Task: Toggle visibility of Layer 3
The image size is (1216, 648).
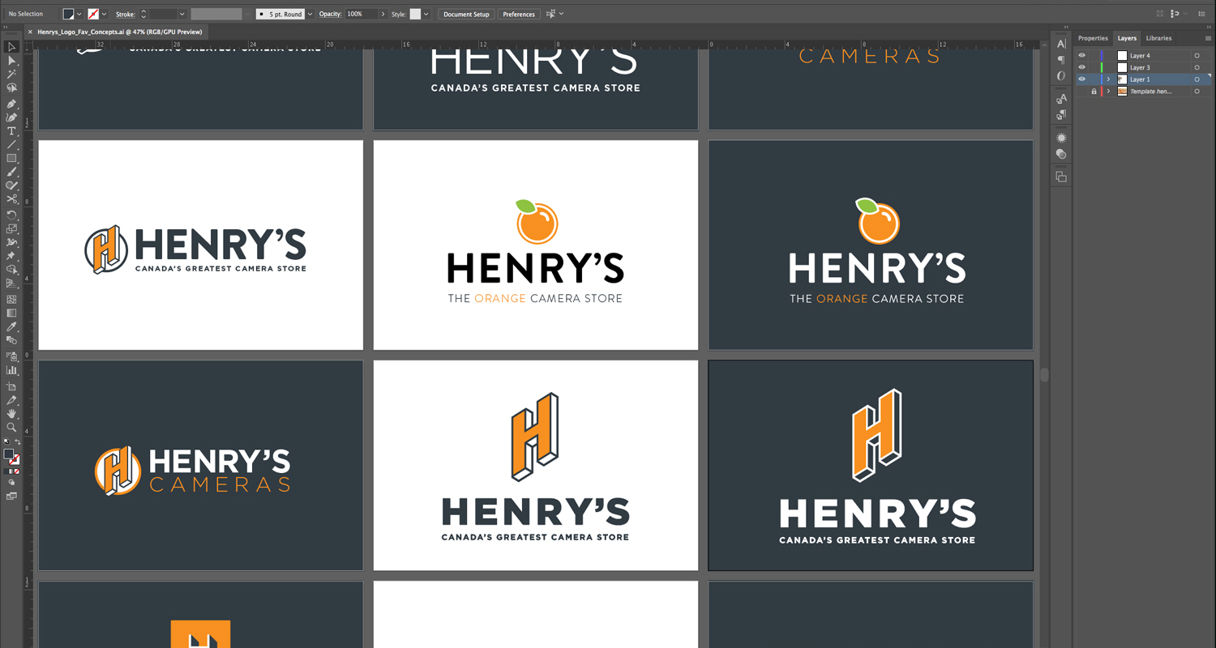Action: coord(1081,67)
